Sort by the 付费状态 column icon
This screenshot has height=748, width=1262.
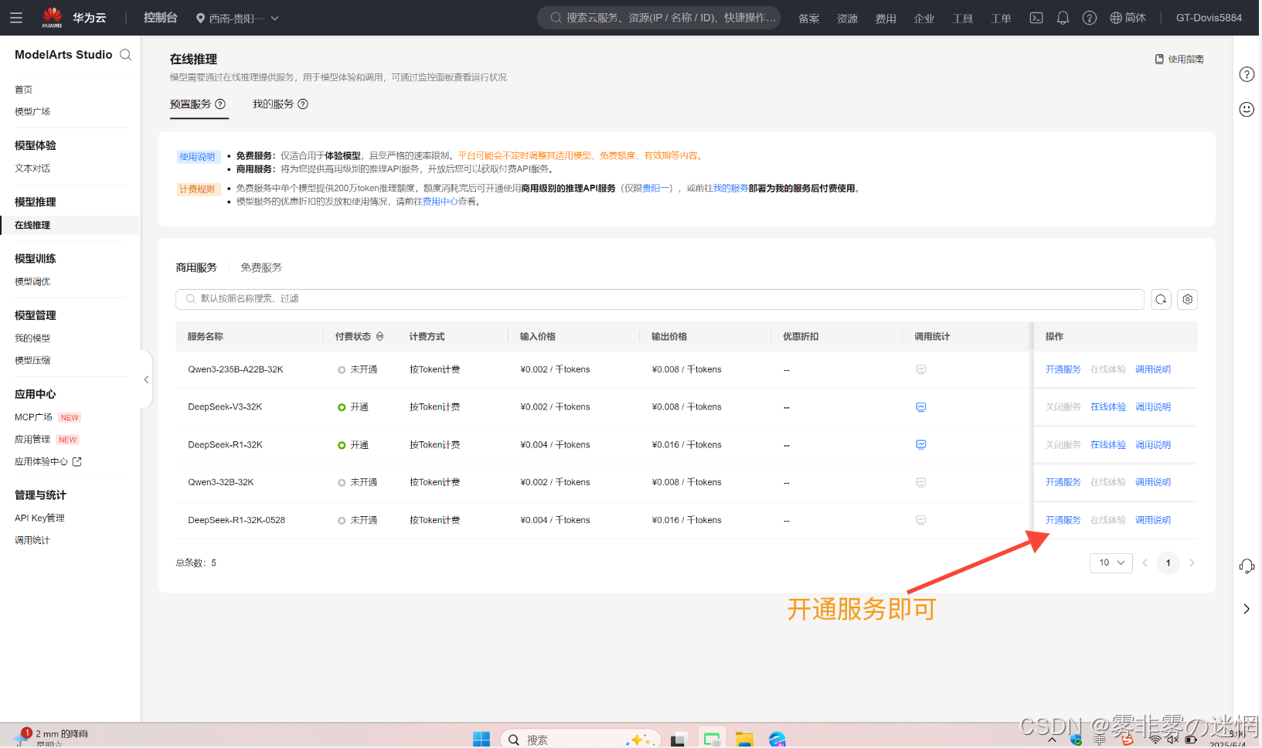click(379, 337)
